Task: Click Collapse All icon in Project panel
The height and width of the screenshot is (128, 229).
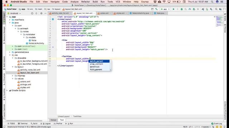Action: pyautogui.click(x=36, y=14)
